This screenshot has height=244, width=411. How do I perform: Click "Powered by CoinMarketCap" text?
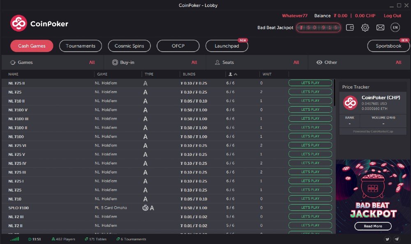point(373,132)
